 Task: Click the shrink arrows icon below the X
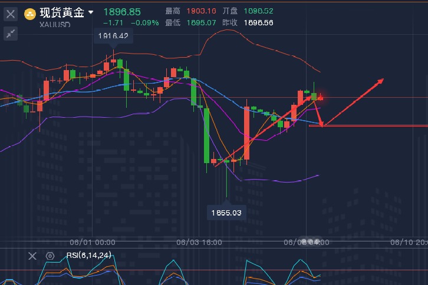10,34
